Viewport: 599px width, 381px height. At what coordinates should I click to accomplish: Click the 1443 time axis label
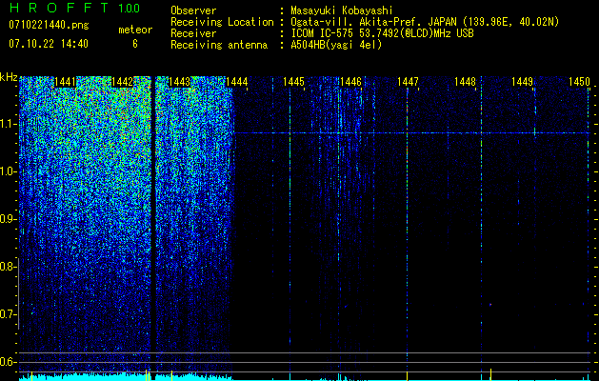click(180, 82)
